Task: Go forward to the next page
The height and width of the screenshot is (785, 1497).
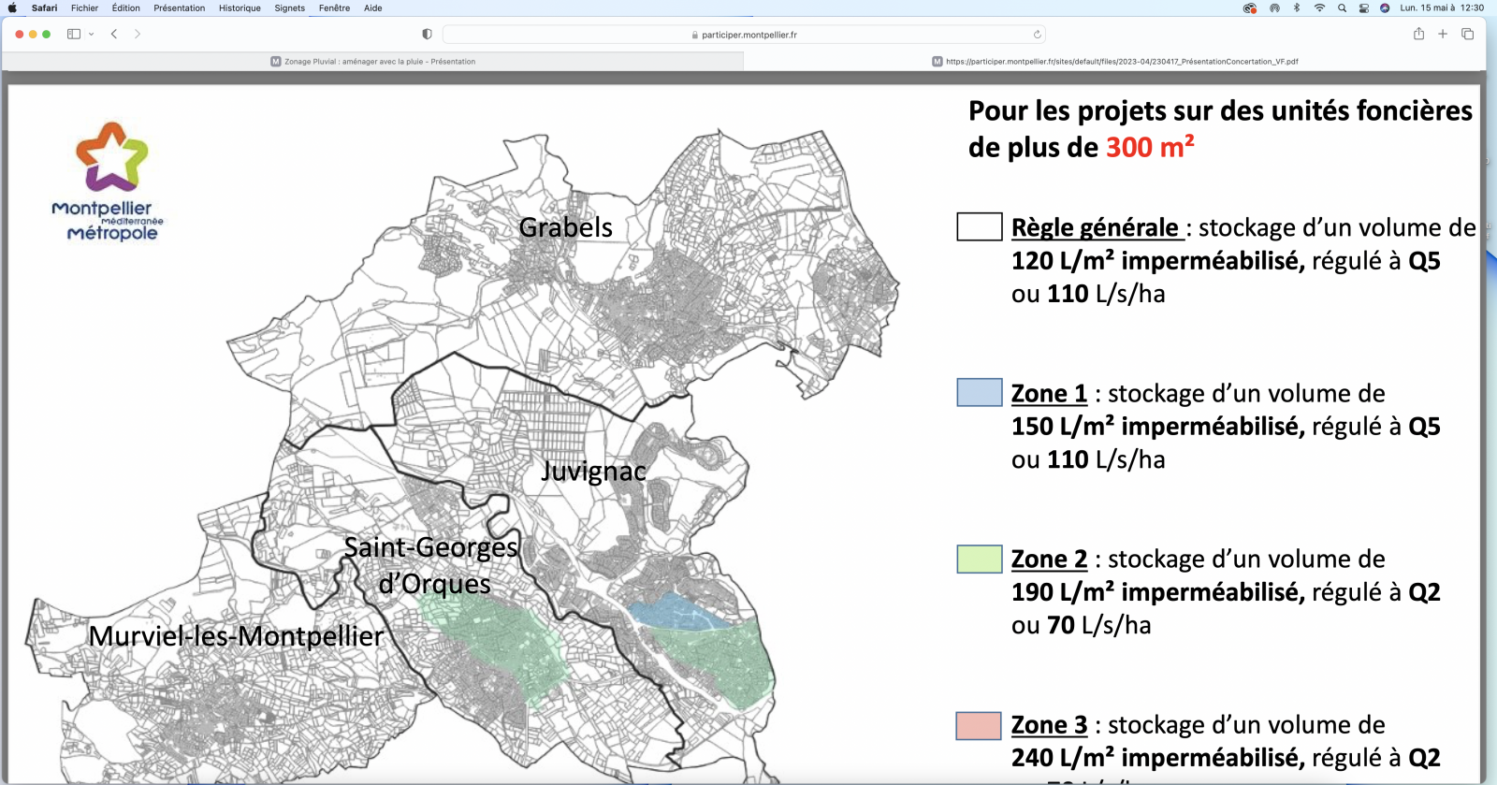Action: [x=138, y=35]
